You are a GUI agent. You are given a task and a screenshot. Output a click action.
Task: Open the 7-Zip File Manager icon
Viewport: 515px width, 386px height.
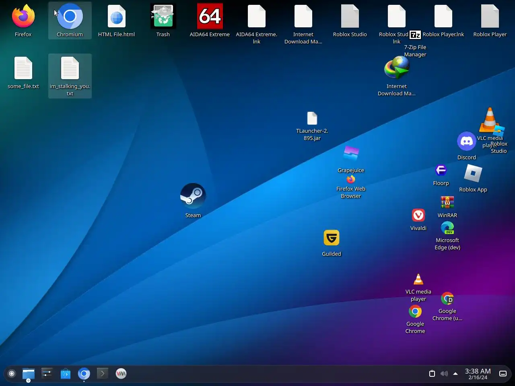click(x=415, y=35)
